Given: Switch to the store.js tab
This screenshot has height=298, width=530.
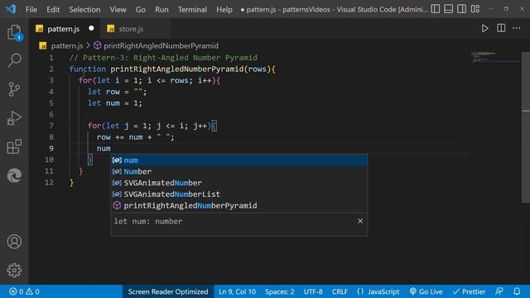Looking at the screenshot, I should [x=131, y=29].
